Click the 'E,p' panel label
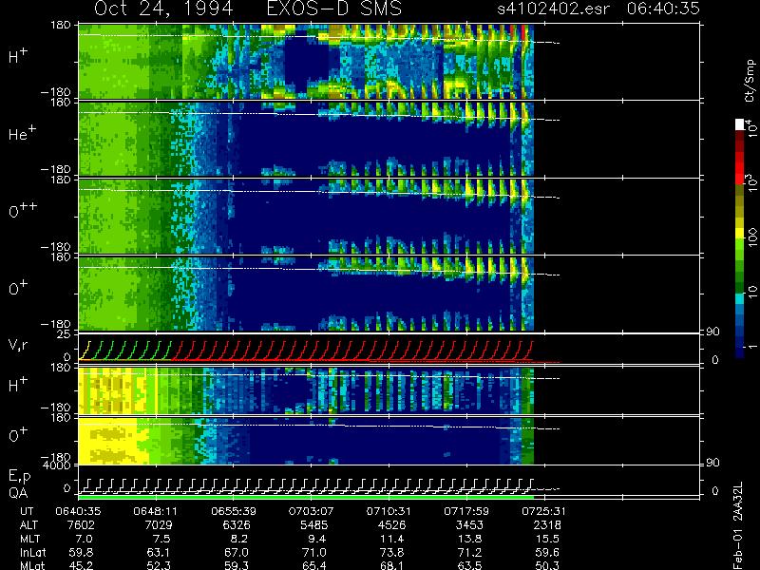The height and width of the screenshot is (570, 760). tap(19, 477)
